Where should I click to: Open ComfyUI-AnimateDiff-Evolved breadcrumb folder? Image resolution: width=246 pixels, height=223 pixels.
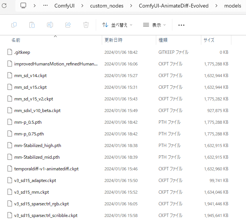click(174, 6)
